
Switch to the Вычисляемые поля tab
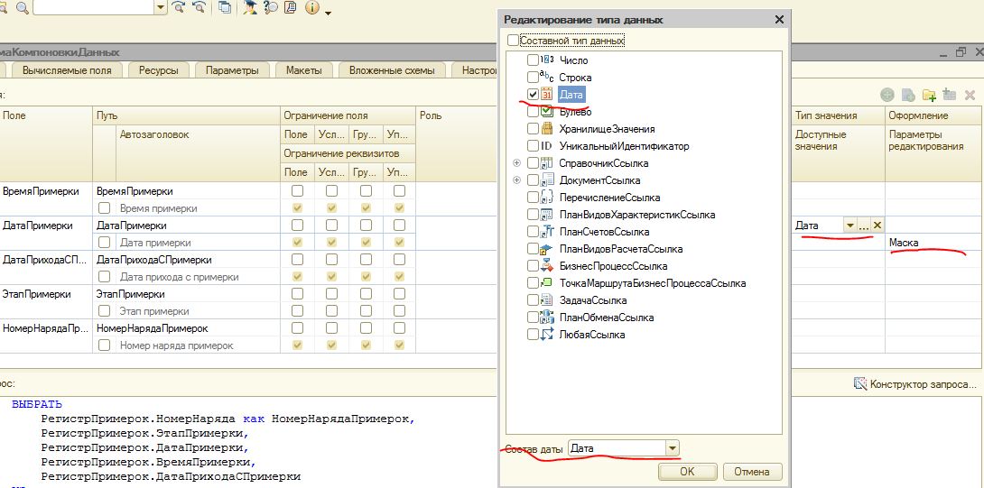point(67,70)
